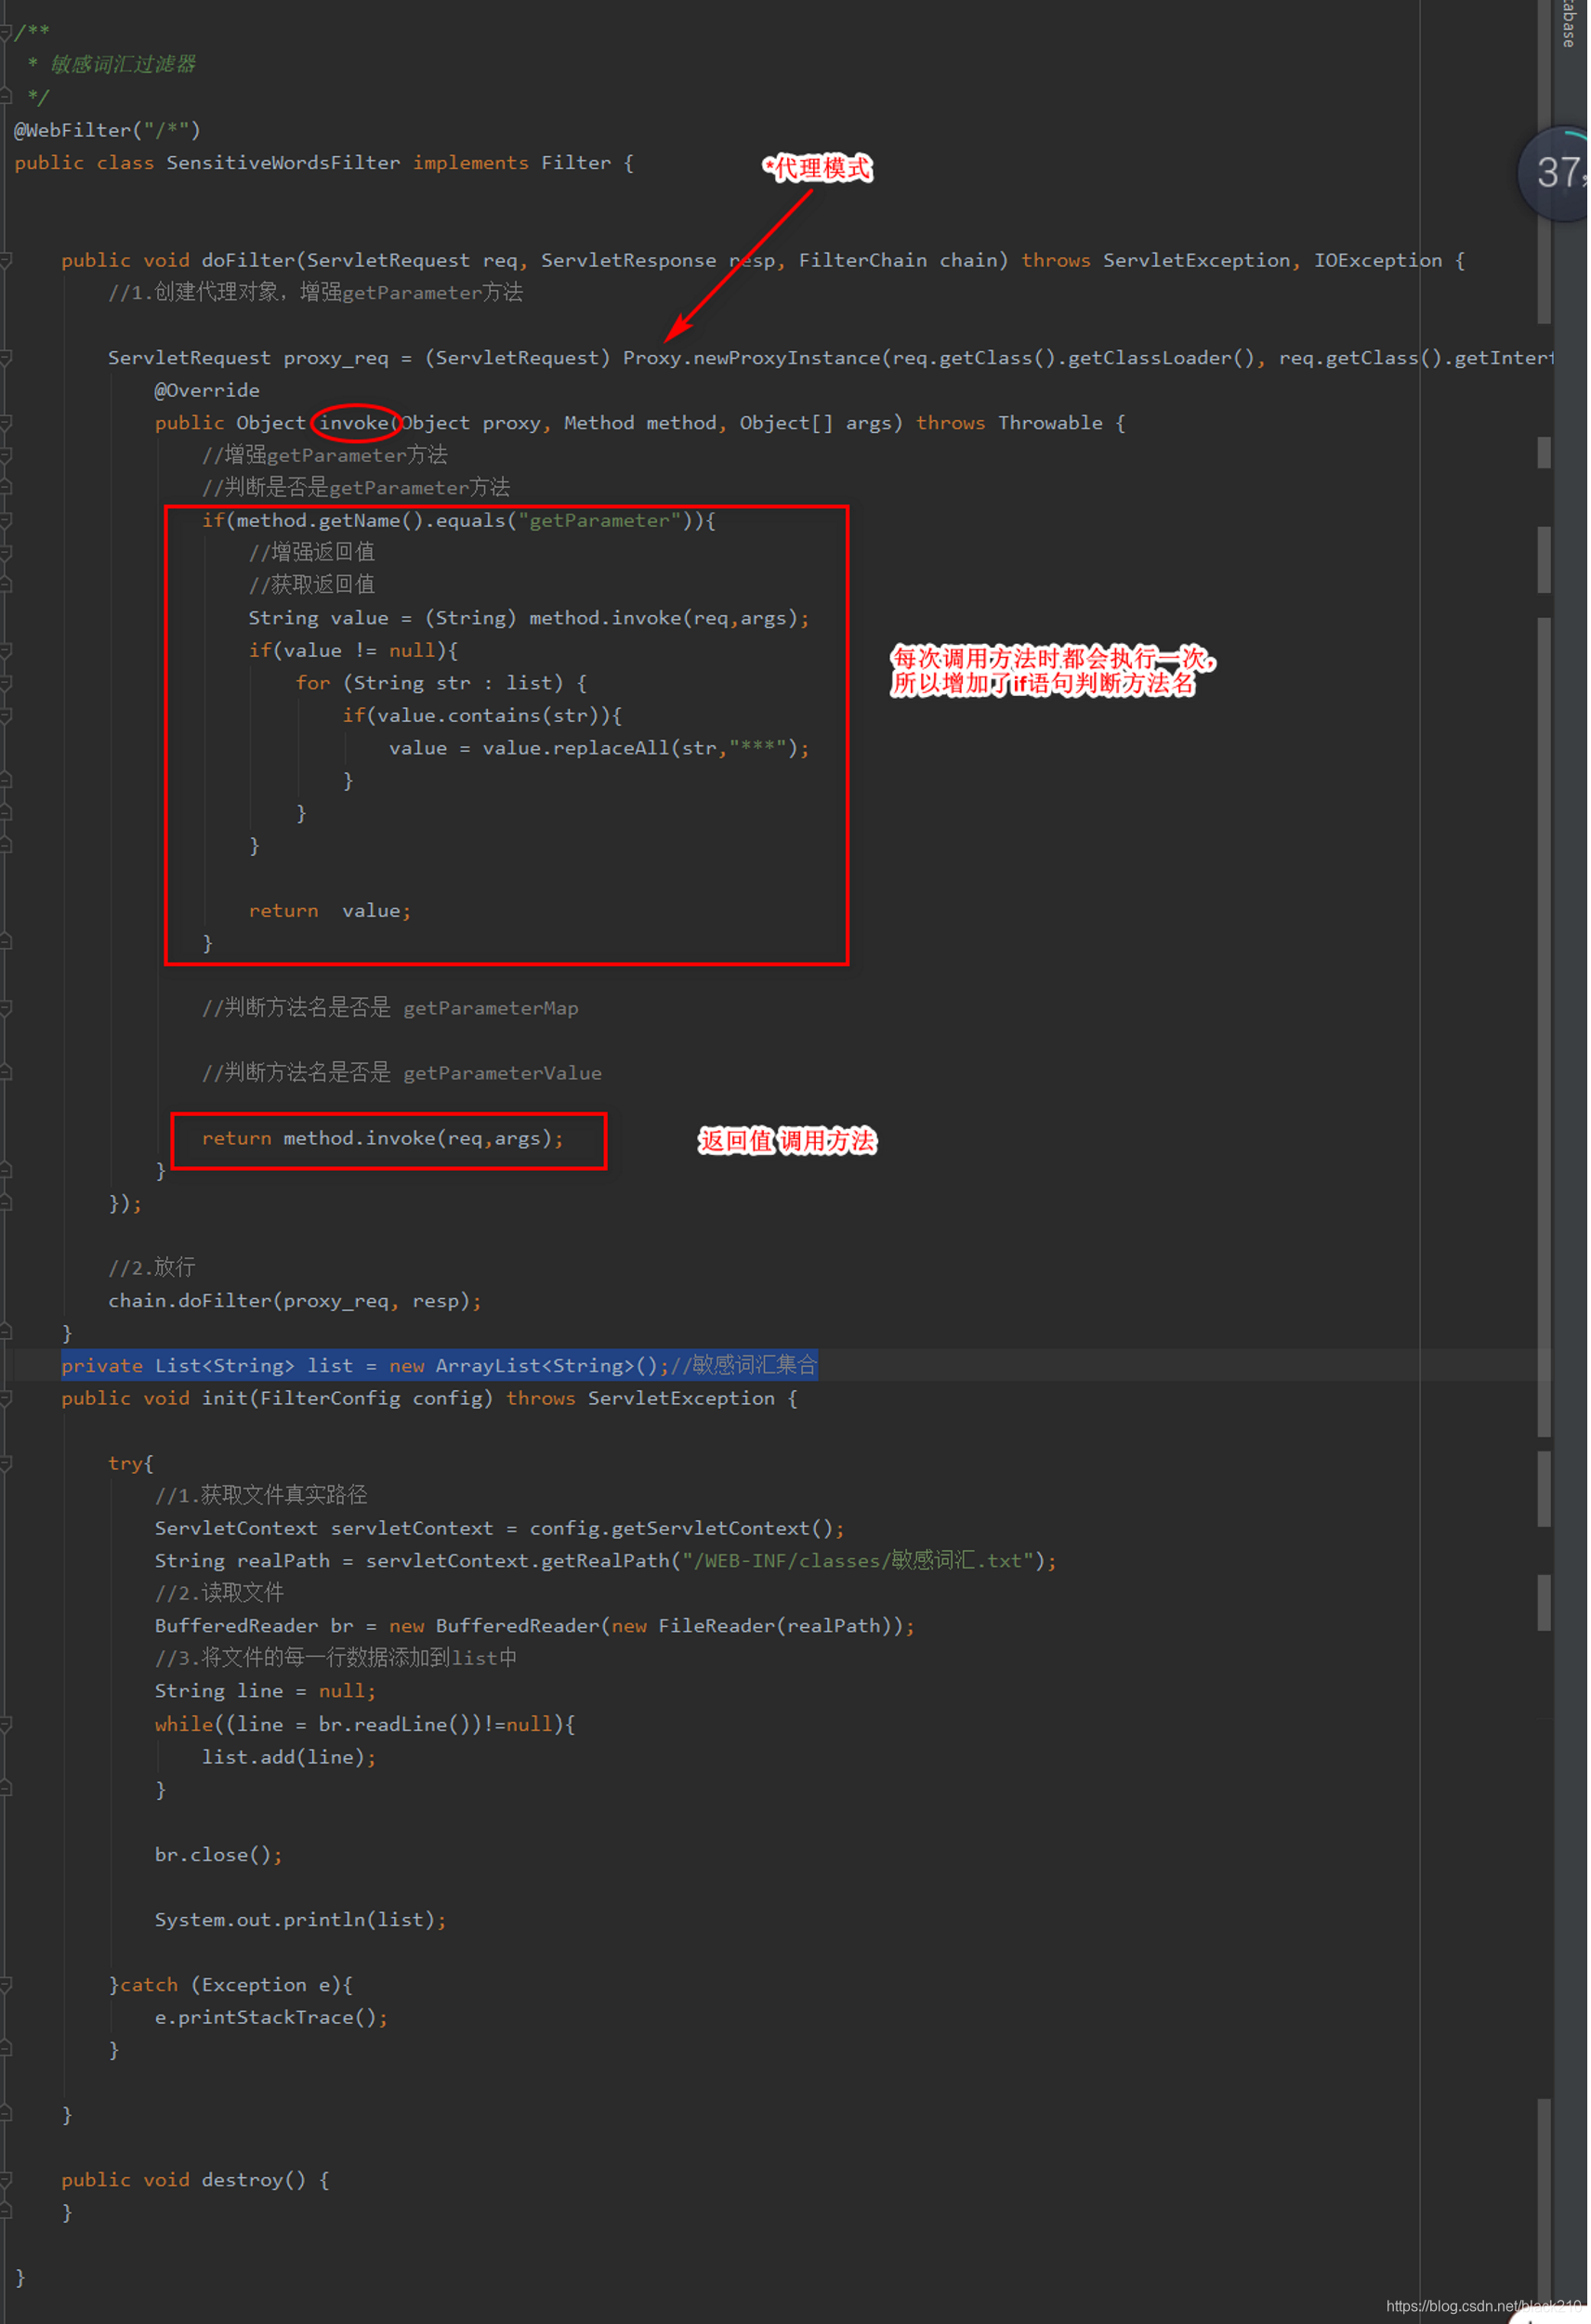Click the SensitiveWordsFilter class name
This screenshot has width=1591, height=2324.
[283, 162]
